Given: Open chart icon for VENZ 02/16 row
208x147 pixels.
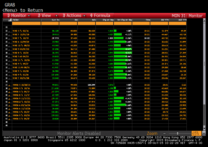Looking at the screenshot, I should 9,31.
